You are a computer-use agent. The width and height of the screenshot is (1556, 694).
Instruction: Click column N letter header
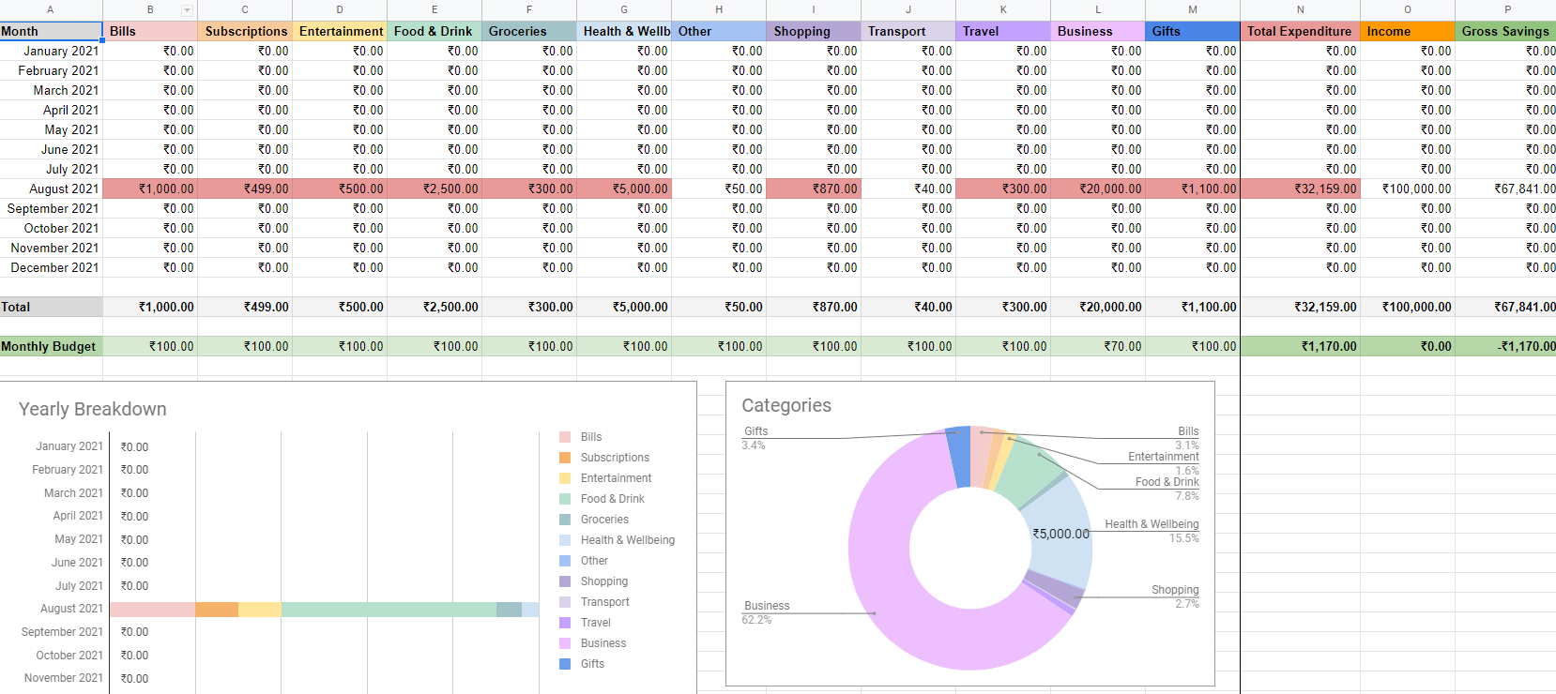(1300, 9)
